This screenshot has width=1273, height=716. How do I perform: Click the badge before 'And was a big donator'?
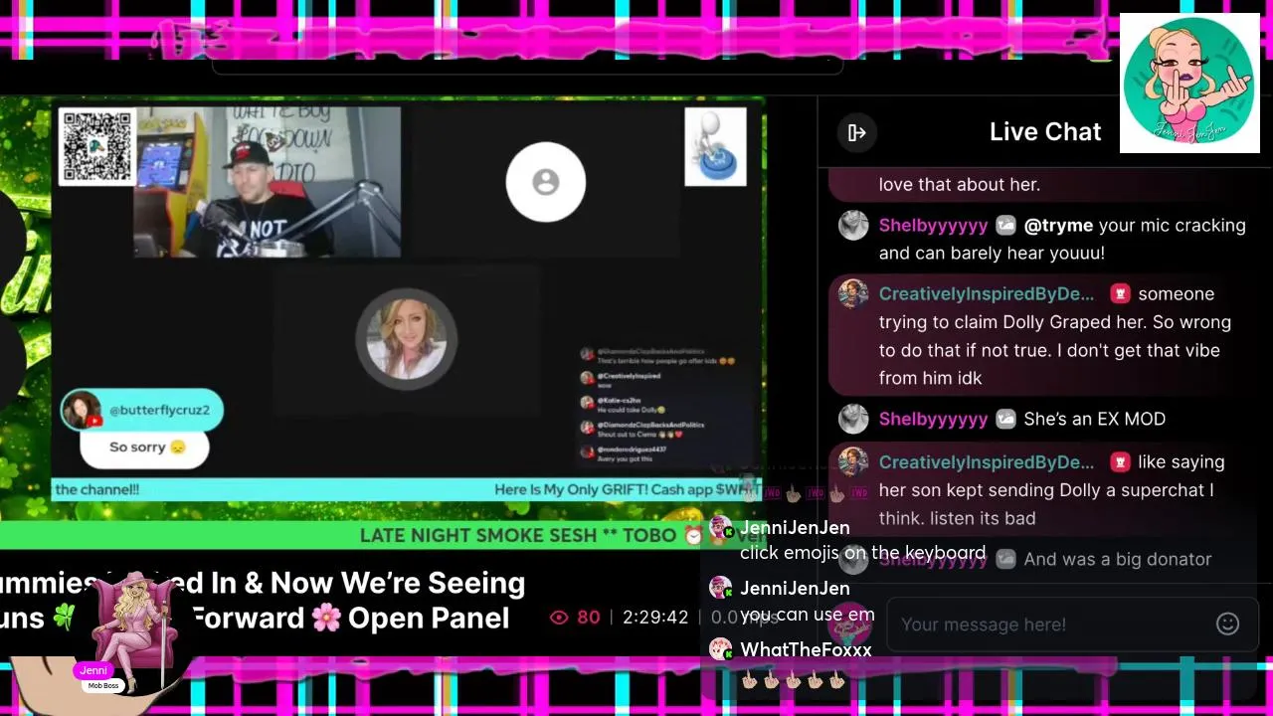[x=1005, y=560]
